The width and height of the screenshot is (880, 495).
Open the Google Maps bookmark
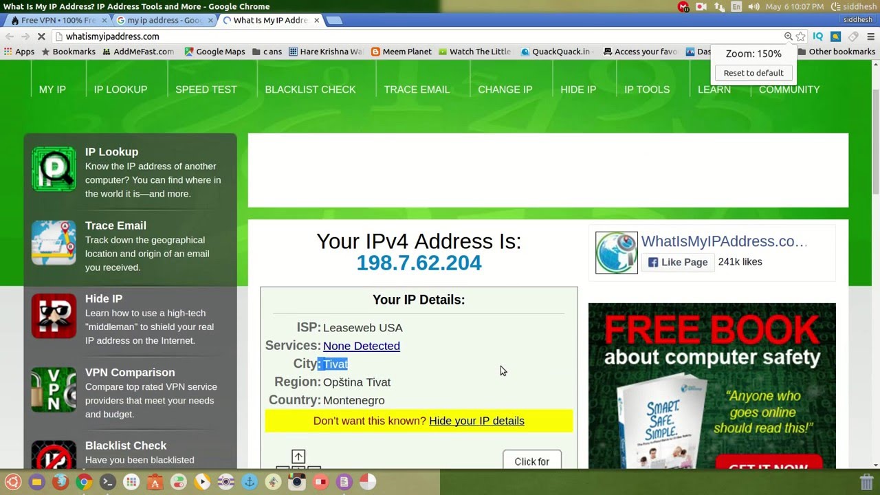214,52
